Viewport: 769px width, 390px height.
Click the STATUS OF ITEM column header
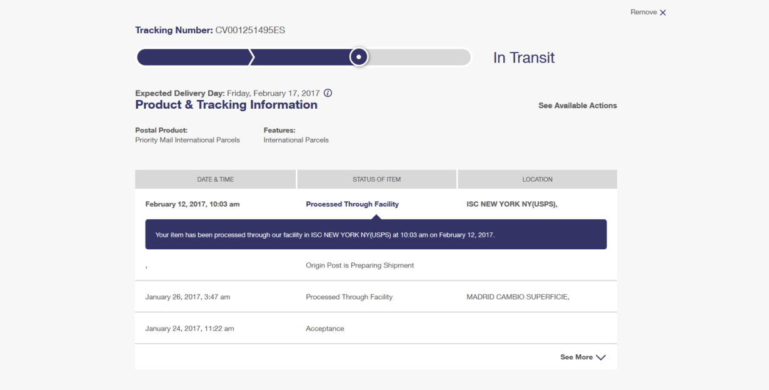pyautogui.click(x=376, y=179)
